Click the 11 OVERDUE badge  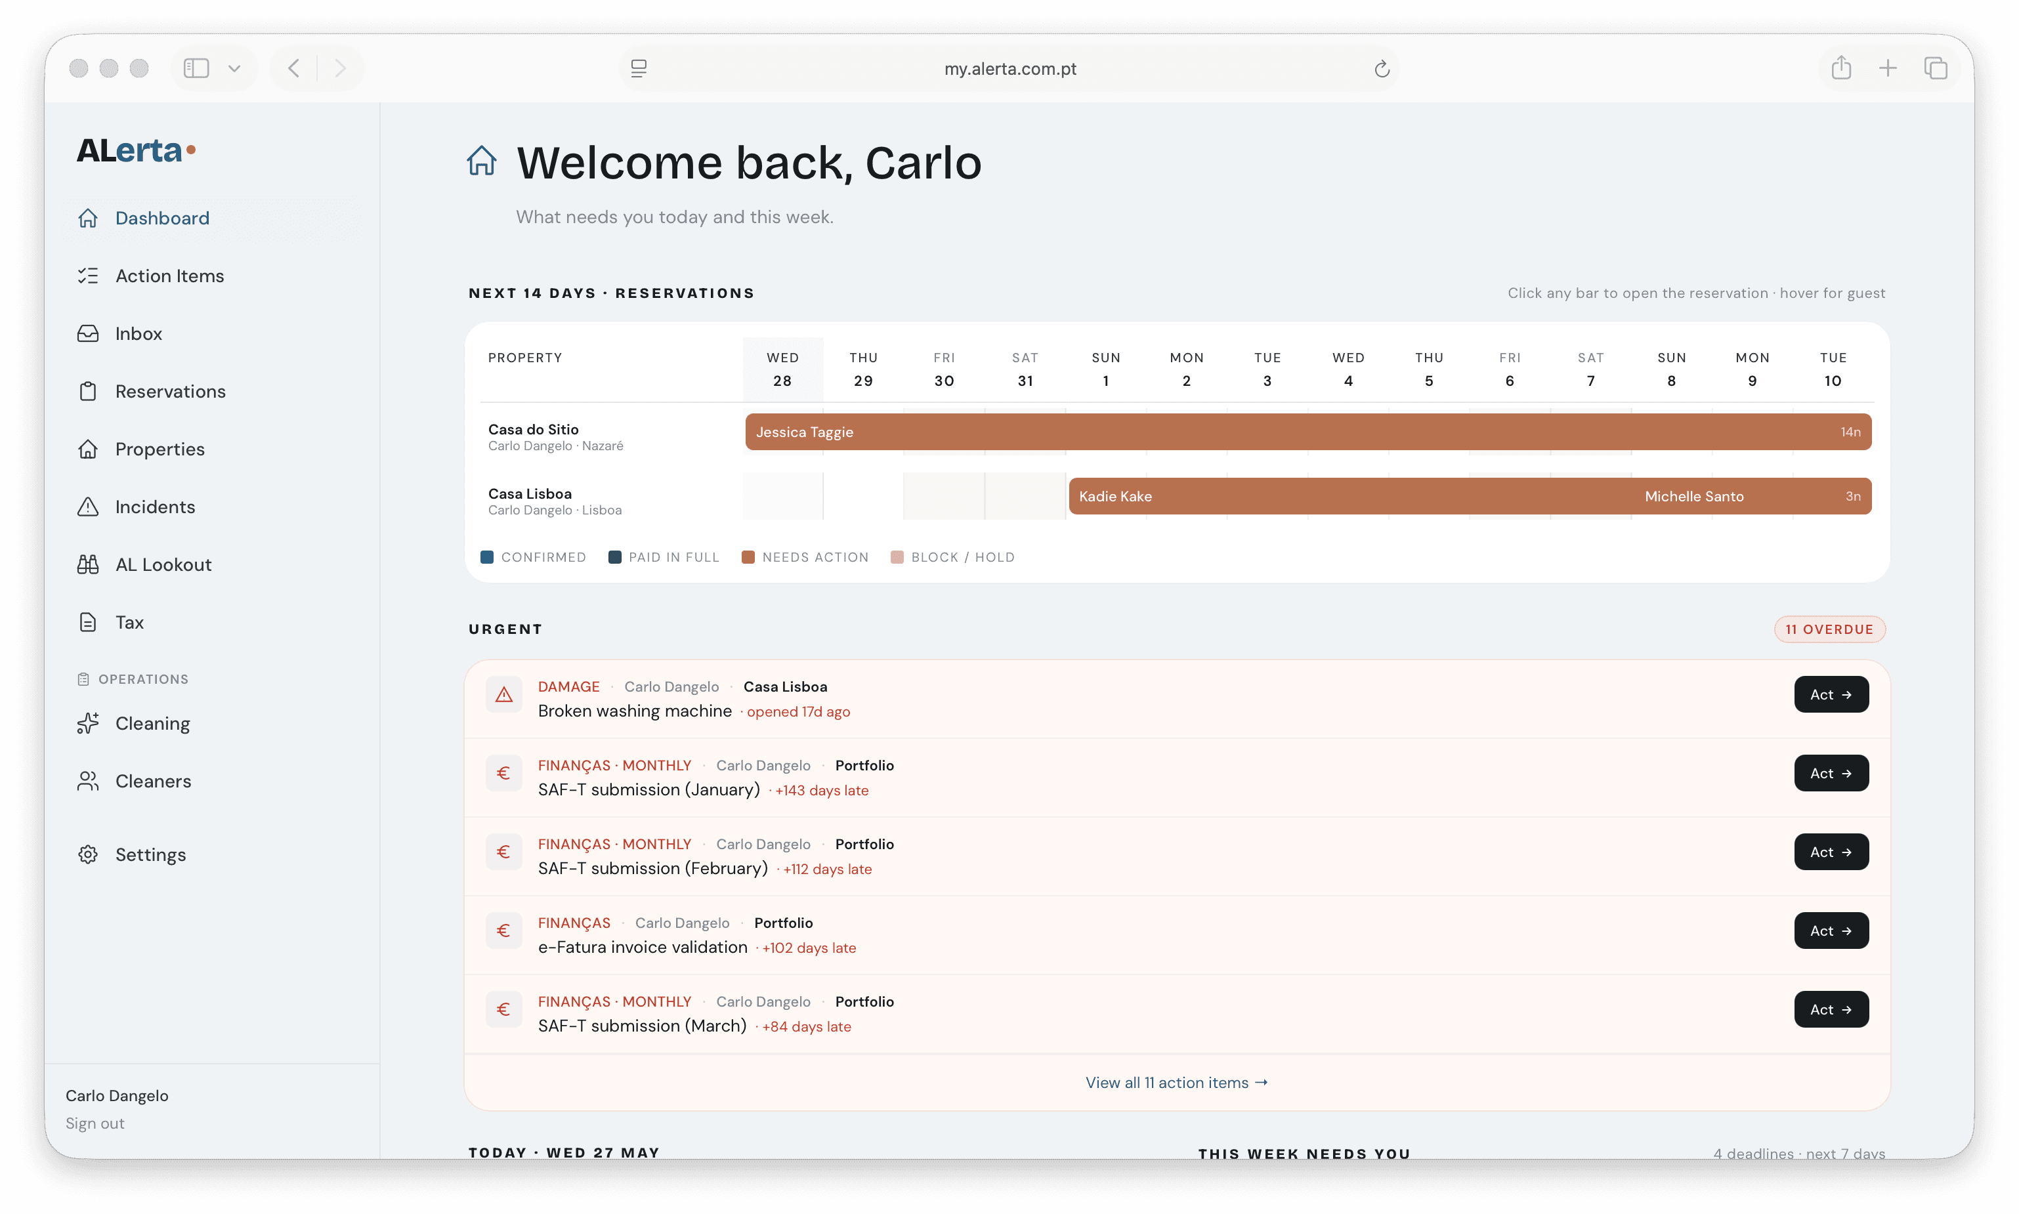(x=1829, y=629)
